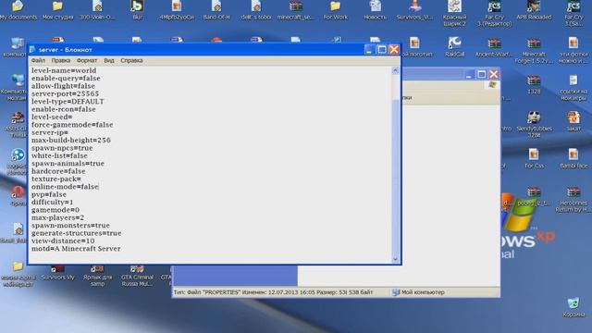Screen dimensions: 592x333
Task: Open the ссылки на мои игры file
Action: (573, 88)
